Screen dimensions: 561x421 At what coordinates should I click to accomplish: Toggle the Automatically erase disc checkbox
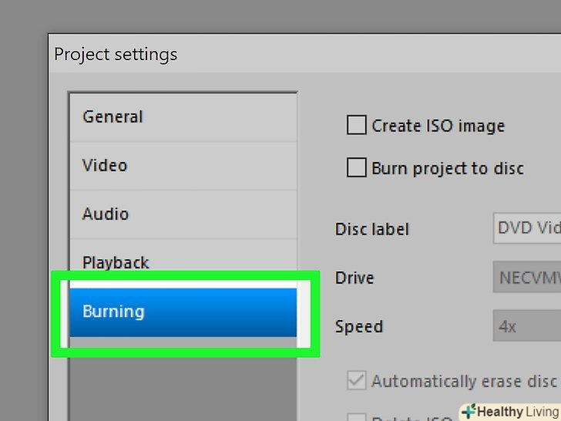[356, 381]
